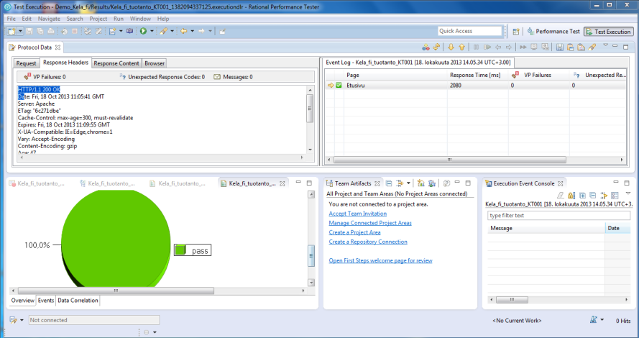Click the flashlight Search icon in main toolbar
This screenshot has height=338, width=639.
(x=163, y=31)
